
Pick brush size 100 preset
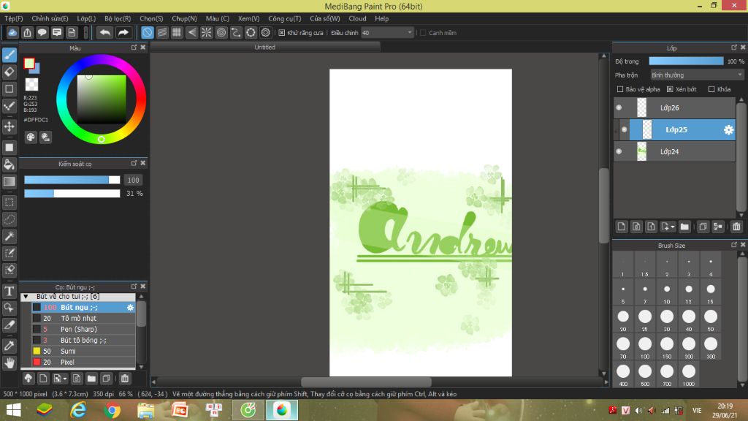(x=645, y=347)
